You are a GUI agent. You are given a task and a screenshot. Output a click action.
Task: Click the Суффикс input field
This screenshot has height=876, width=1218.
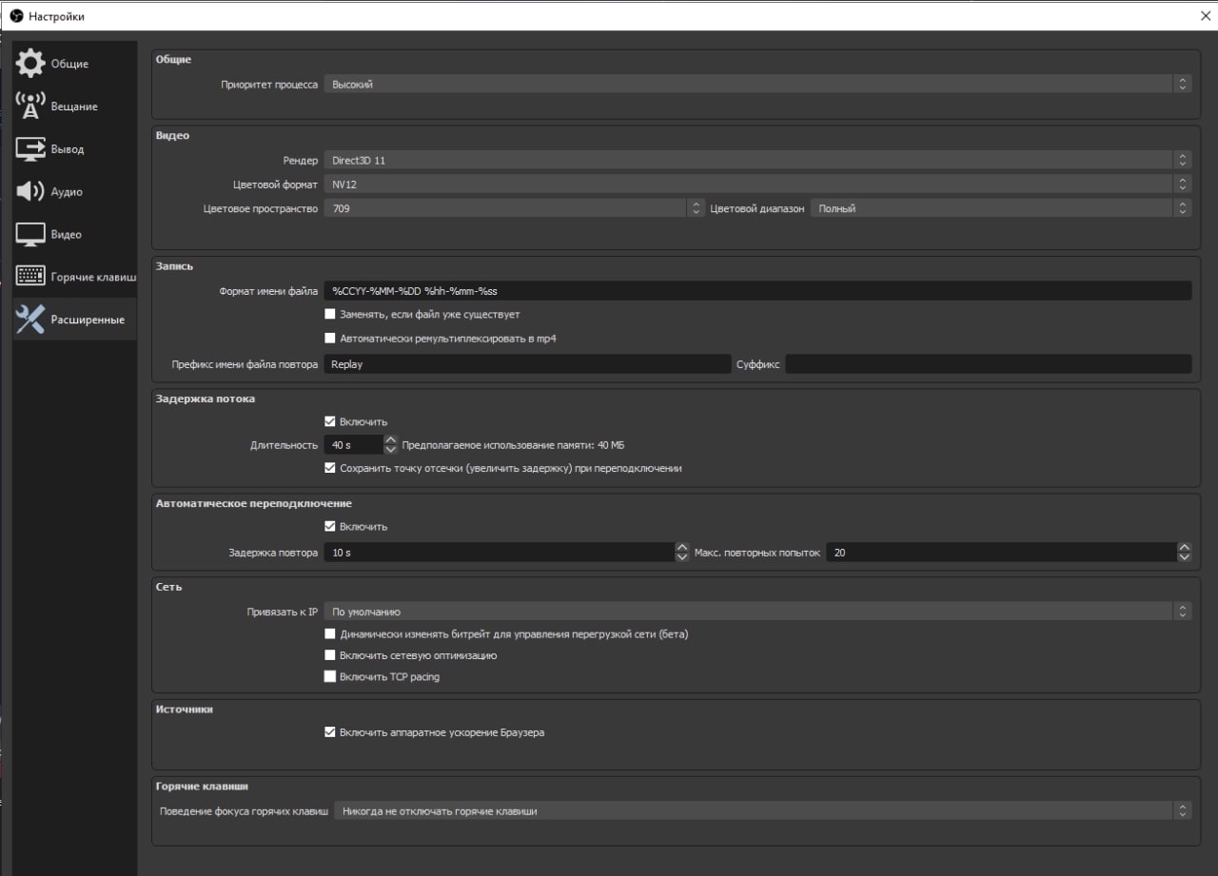989,364
